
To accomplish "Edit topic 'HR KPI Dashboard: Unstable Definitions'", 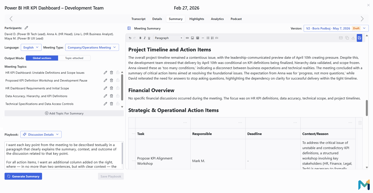I will pos(105,72).
